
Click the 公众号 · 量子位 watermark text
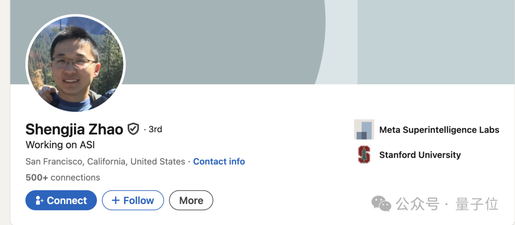click(447, 204)
